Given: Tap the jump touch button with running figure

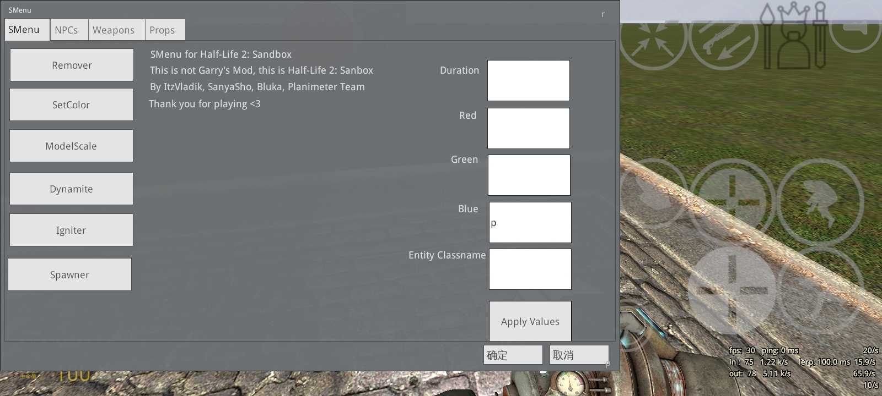Looking at the screenshot, I should [820, 201].
